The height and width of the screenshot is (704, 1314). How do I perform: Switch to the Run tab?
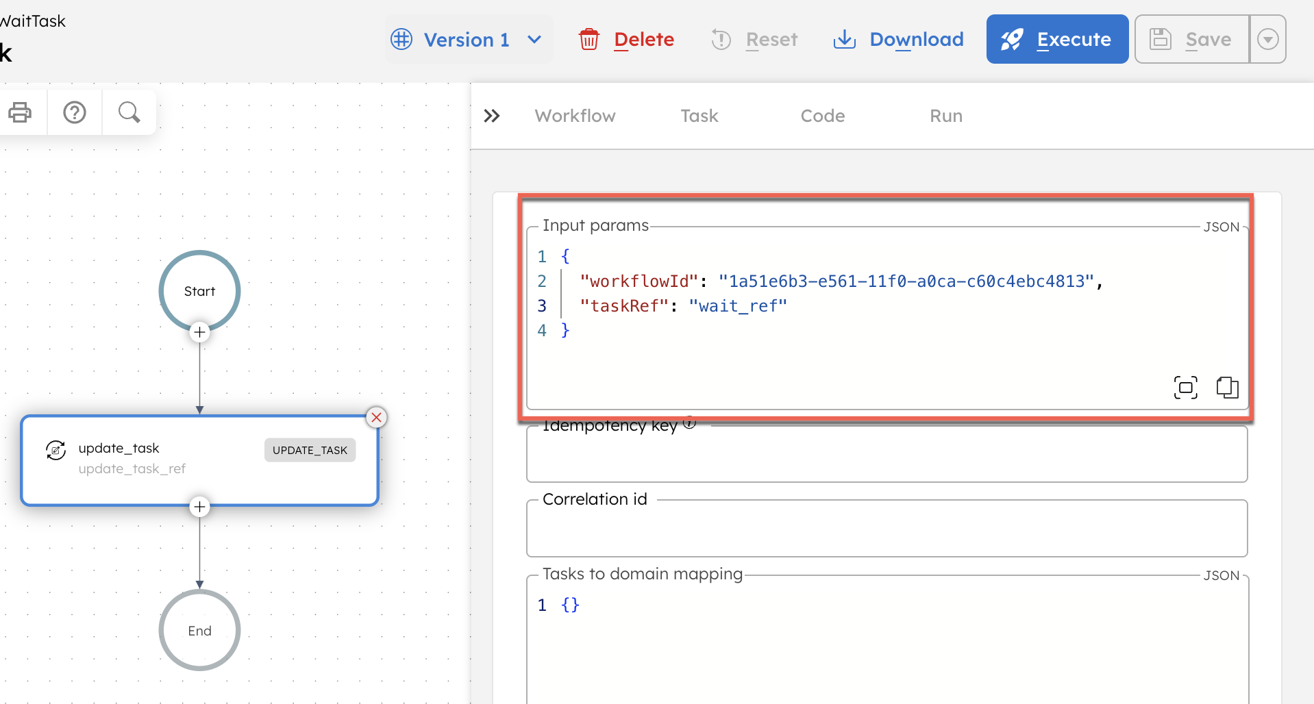point(945,116)
